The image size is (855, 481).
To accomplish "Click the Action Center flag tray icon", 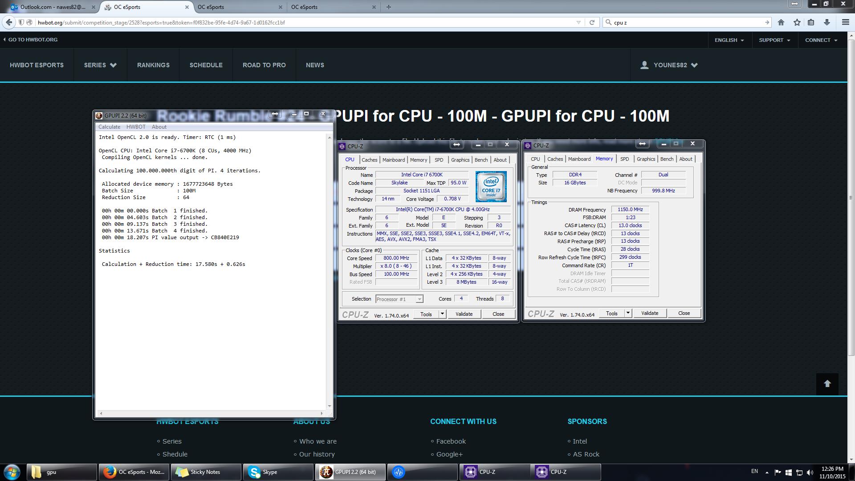I will click(x=778, y=473).
